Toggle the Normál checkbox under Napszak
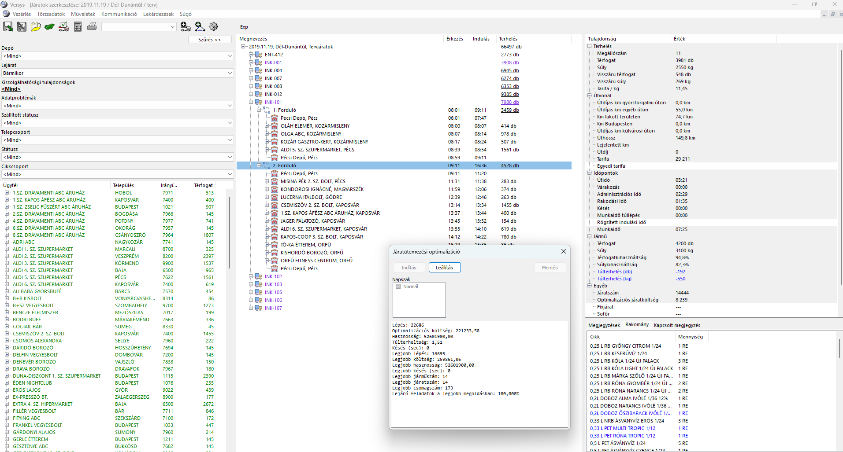This screenshot has width=843, height=452. pos(398,287)
